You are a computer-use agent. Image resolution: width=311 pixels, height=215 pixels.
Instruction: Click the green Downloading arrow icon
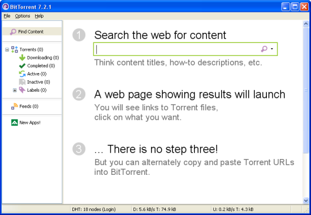click(x=22, y=58)
